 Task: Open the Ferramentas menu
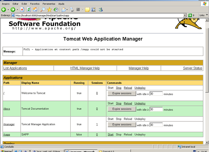tap(49, 4)
